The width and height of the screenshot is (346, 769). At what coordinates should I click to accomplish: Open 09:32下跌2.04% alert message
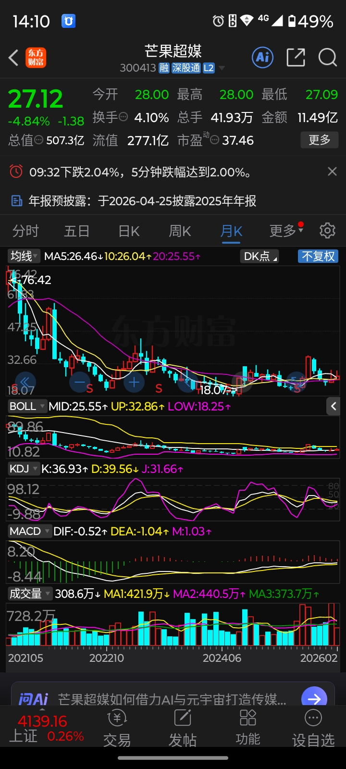pyautogui.click(x=140, y=172)
